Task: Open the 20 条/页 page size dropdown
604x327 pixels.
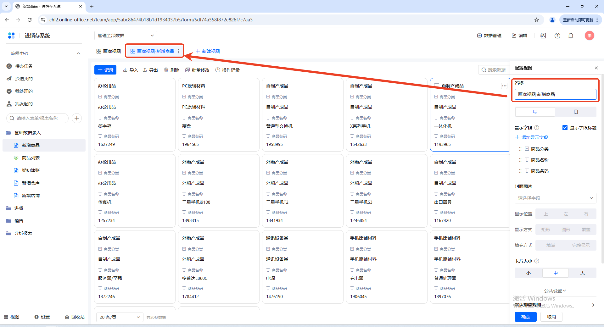Action: click(120, 317)
